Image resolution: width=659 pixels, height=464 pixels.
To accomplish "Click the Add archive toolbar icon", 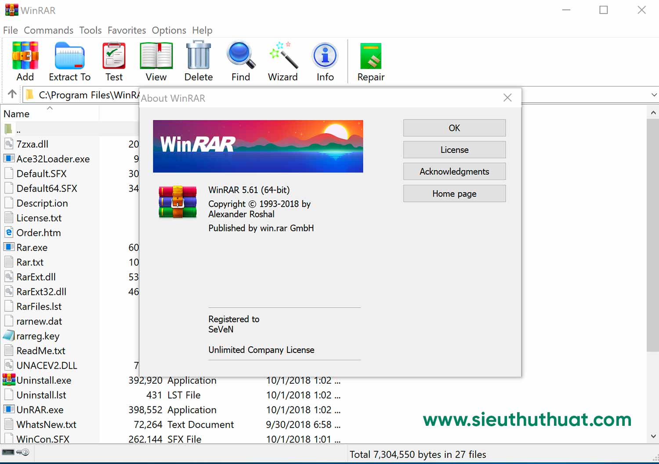I will pos(25,56).
